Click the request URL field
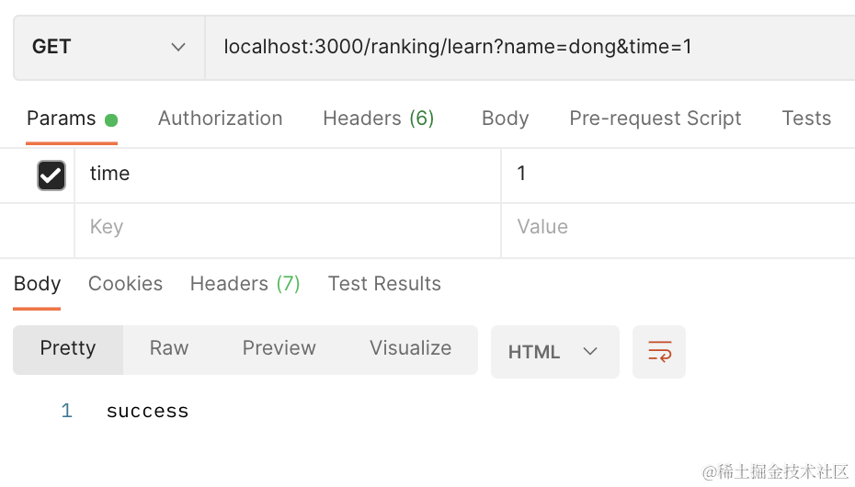 tap(524, 47)
